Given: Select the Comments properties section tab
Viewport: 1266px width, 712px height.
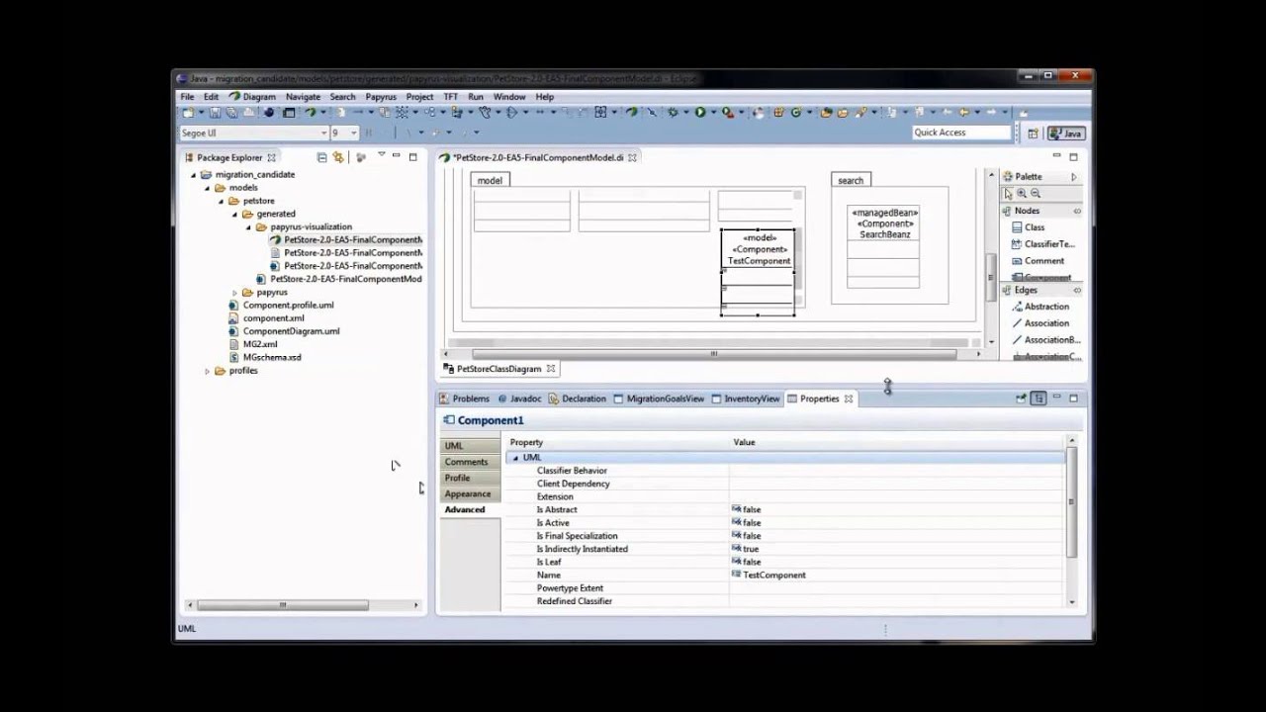Looking at the screenshot, I should tap(469, 462).
